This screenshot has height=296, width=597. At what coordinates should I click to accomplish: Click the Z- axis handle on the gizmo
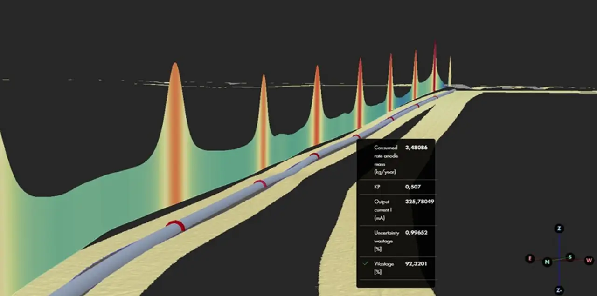[x=559, y=290]
